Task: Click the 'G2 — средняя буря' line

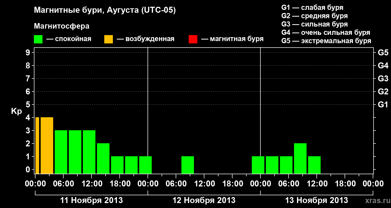Action: pos(314,16)
